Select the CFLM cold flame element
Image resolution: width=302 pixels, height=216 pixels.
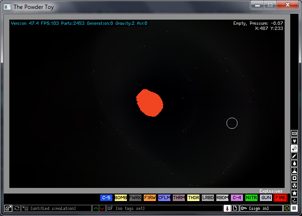click(x=164, y=198)
